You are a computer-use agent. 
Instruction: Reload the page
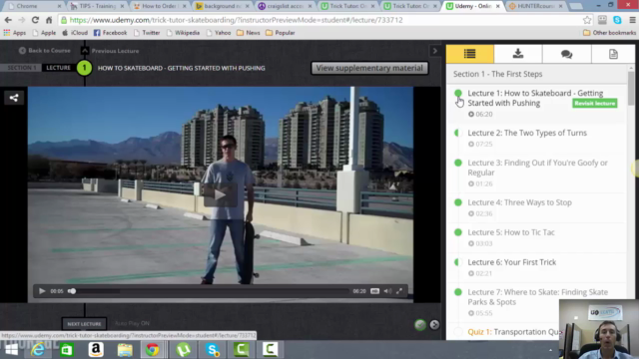(35, 20)
